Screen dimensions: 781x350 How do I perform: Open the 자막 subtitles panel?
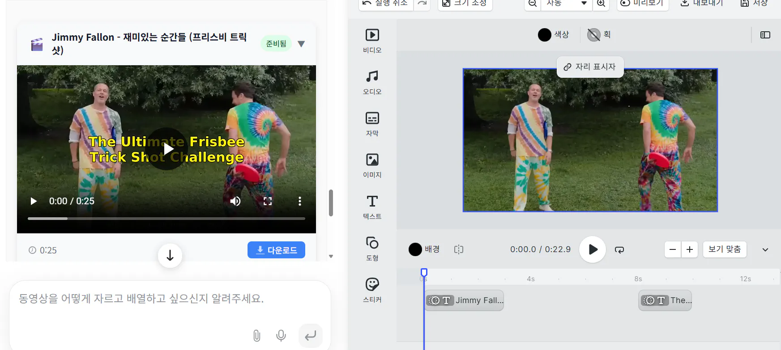[372, 124]
